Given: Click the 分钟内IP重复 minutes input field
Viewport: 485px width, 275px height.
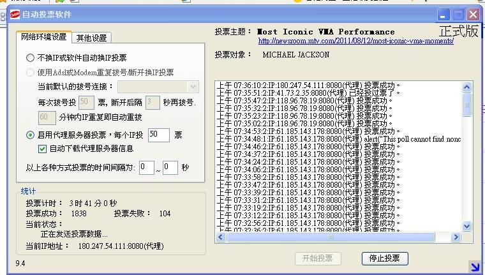Looking at the screenshot, I should click(47, 117).
